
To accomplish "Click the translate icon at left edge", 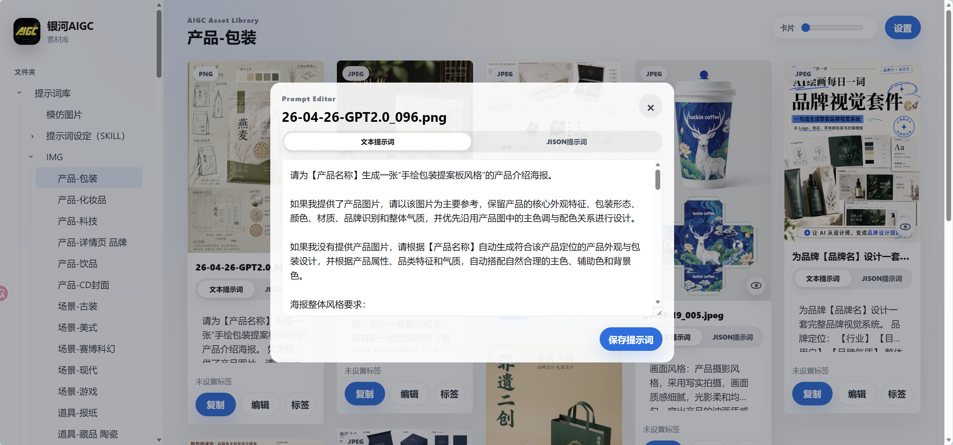I will click(x=3, y=294).
